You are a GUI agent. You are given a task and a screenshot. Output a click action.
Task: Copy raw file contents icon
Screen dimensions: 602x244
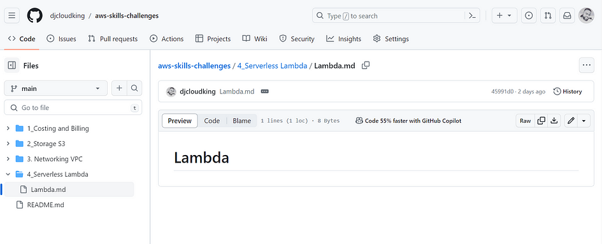(541, 121)
